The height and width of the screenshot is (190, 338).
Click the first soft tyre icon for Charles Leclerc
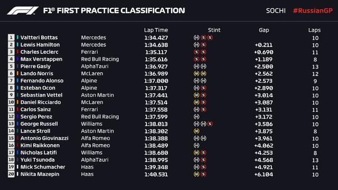click(196, 52)
